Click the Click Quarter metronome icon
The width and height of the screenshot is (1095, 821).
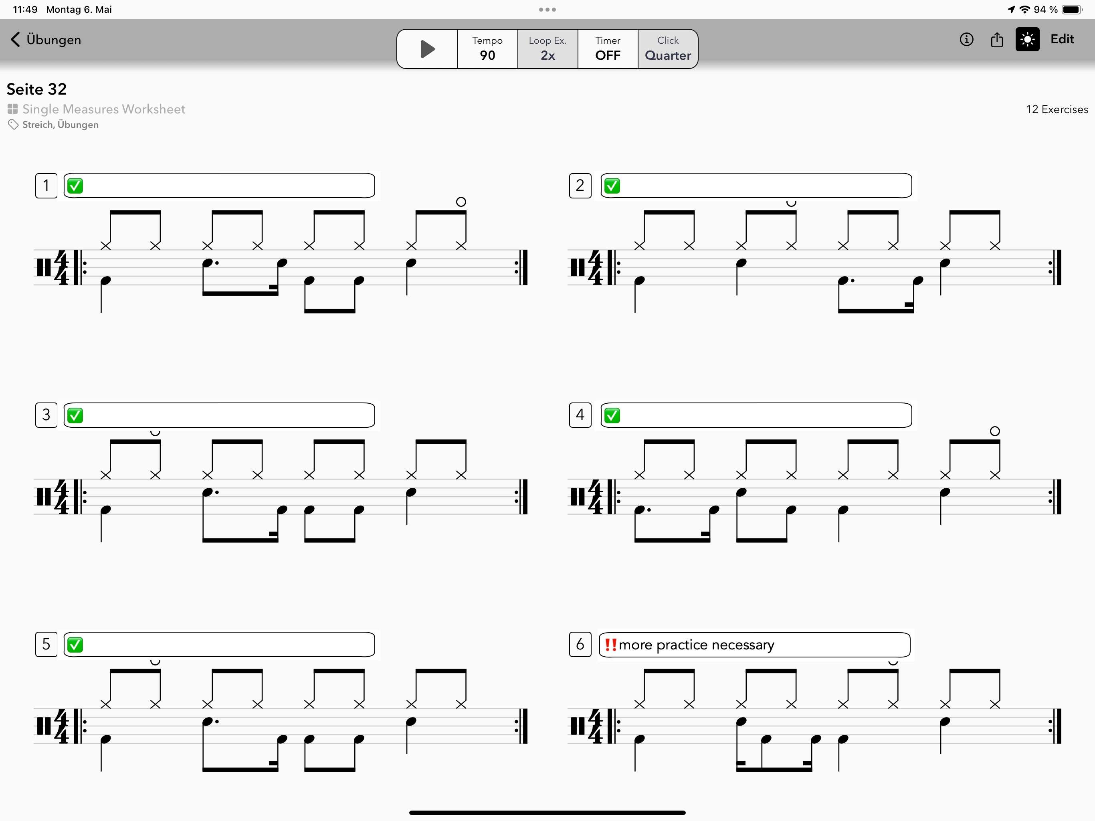[668, 47]
